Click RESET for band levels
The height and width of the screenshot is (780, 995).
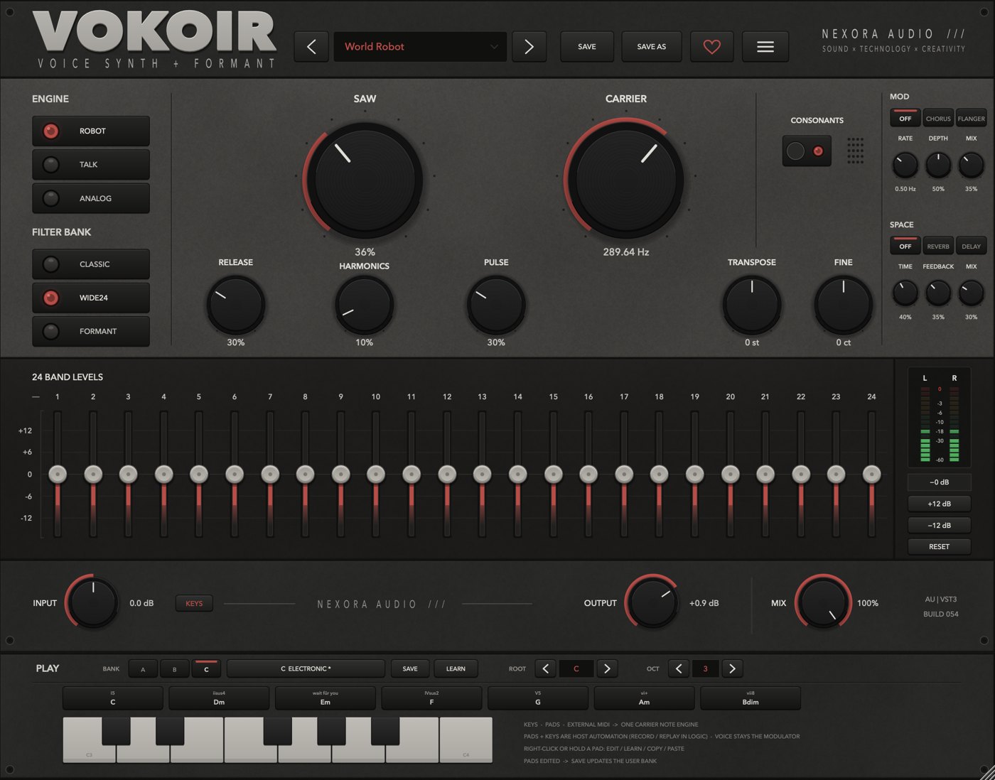pyautogui.click(x=939, y=546)
